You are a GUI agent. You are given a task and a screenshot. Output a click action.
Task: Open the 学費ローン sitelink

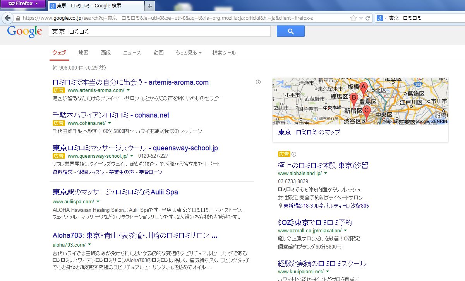pos(151,172)
